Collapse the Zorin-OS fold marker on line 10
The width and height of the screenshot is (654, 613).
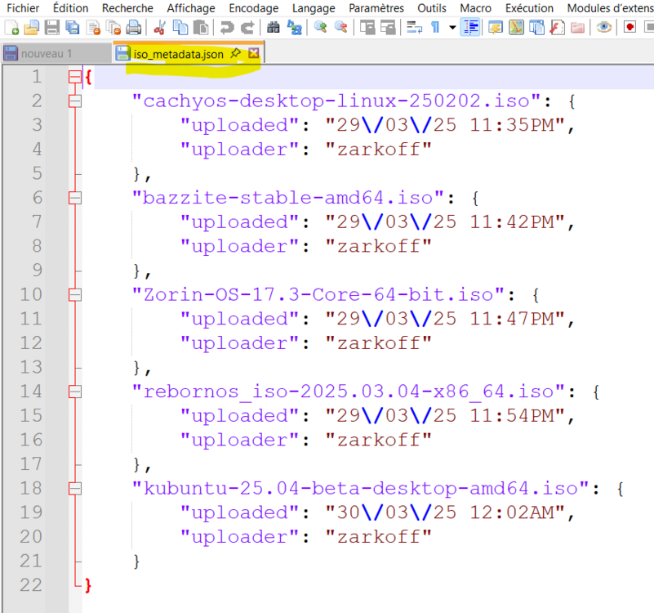(75, 295)
